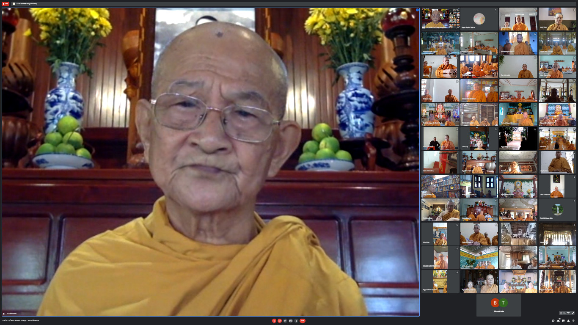This screenshot has width=578, height=325.
Task: Select the first participant thumbnail in the top row
Action: tap(440, 19)
